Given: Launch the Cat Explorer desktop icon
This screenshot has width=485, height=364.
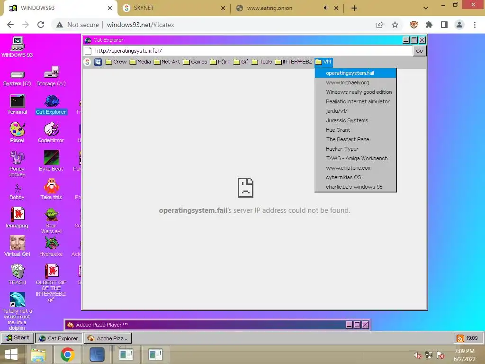Looking at the screenshot, I should pyautogui.click(x=51, y=104).
